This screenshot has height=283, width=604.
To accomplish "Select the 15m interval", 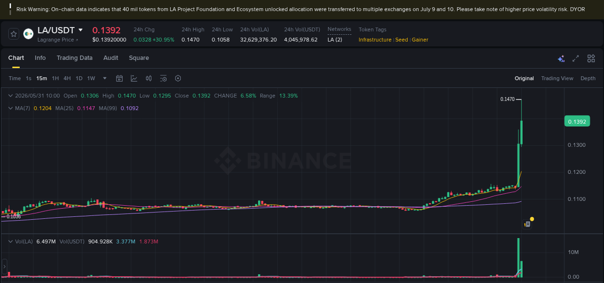I will click(x=42, y=78).
